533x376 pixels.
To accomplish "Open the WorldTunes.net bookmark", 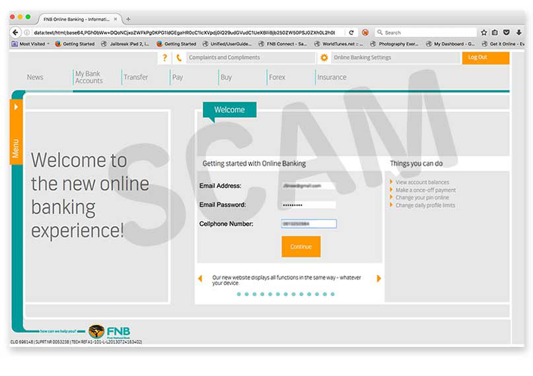I will pyautogui.click(x=339, y=44).
